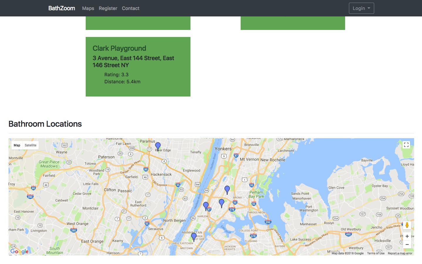
Task: Click the Hicksville map label
Action: coord(383,241)
